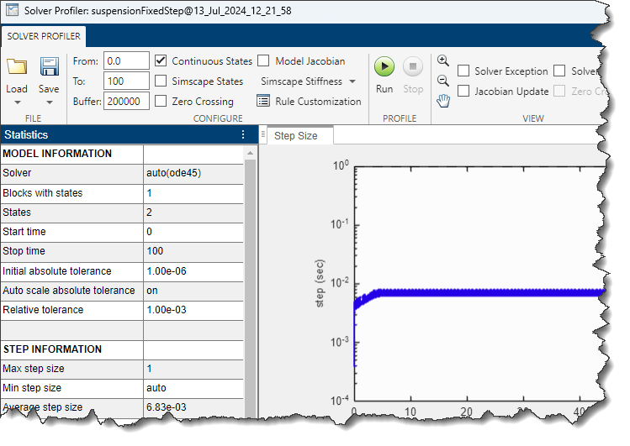Select the SOLVER PROFILER ribbon tab
This screenshot has width=630, height=446.
tap(44, 36)
